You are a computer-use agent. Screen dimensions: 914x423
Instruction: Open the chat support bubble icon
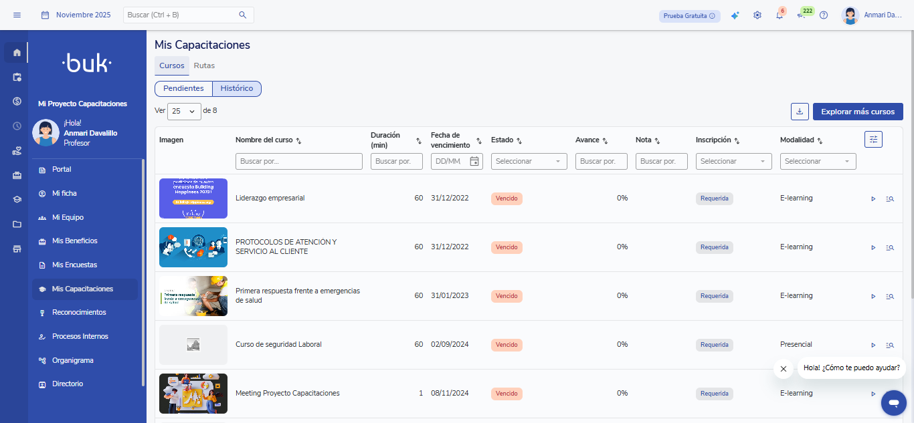click(x=893, y=402)
